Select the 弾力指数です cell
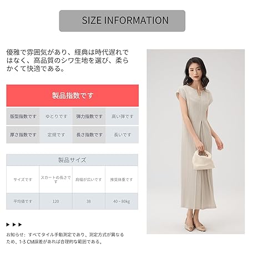253x253 pixels. click(x=89, y=117)
